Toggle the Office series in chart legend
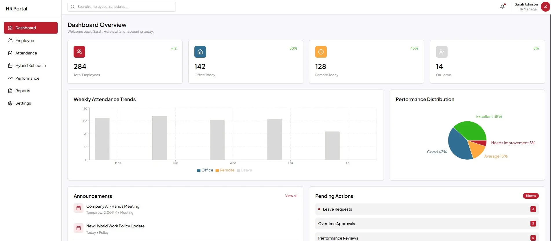 pyautogui.click(x=205, y=170)
